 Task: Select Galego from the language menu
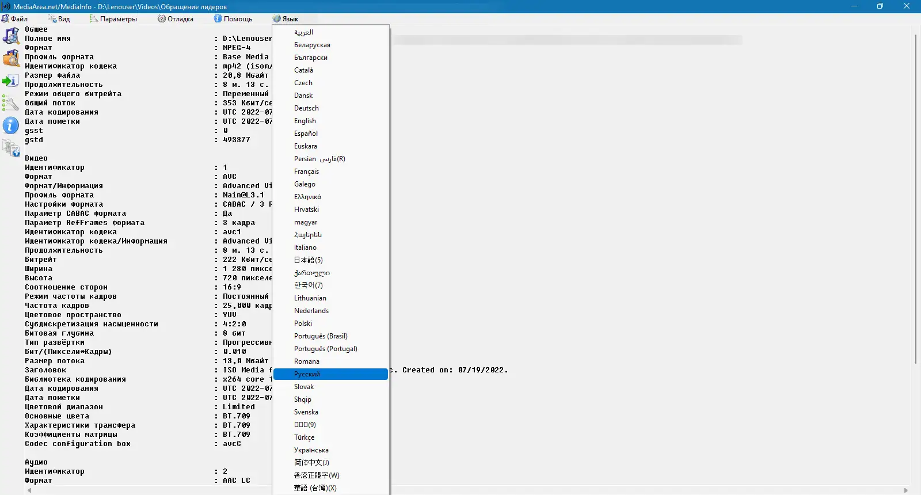click(x=331, y=184)
